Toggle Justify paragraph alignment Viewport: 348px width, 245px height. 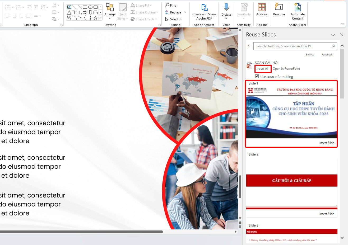tap(28, 16)
